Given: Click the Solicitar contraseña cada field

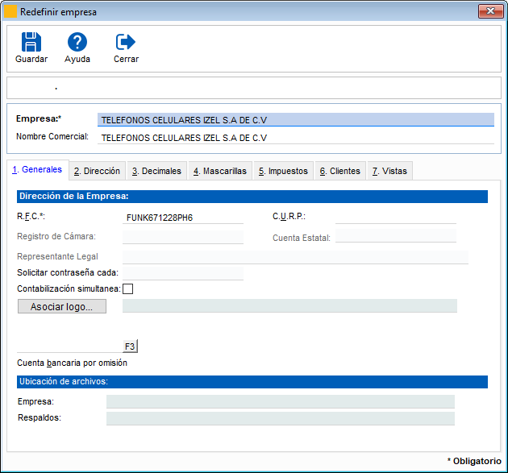Looking at the screenshot, I should 183,273.
